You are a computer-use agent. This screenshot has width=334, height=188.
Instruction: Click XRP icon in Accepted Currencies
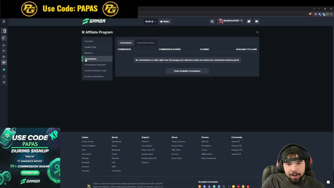[224, 186]
